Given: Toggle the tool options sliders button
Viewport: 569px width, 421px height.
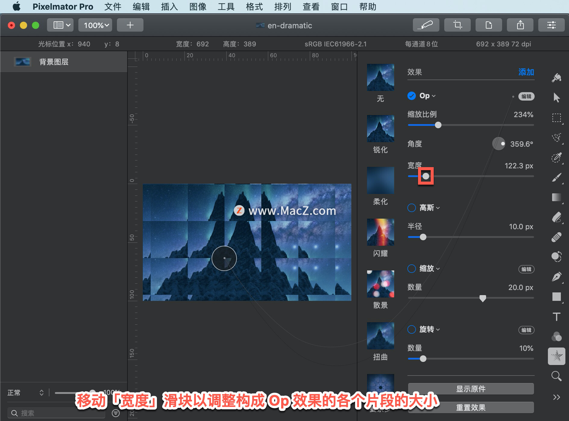Looking at the screenshot, I should click(x=551, y=25).
